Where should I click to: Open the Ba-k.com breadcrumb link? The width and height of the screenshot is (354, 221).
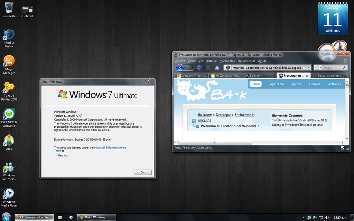(x=205, y=115)
